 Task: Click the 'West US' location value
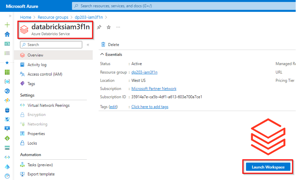click(139, 81)
